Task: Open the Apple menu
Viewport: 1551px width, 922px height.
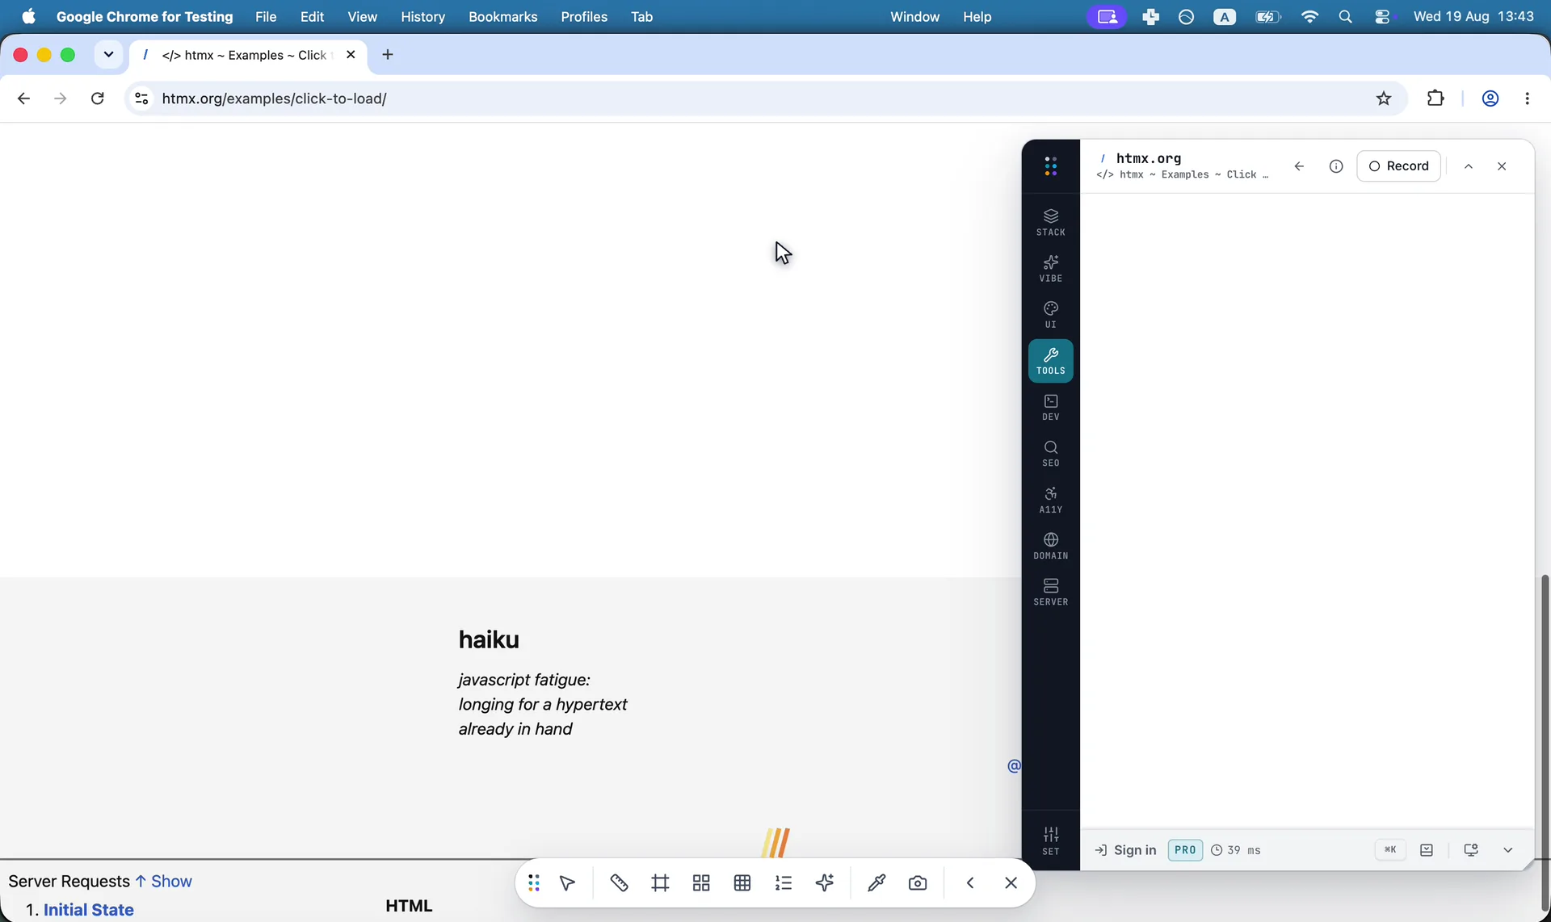Action: tap(28, 16)
